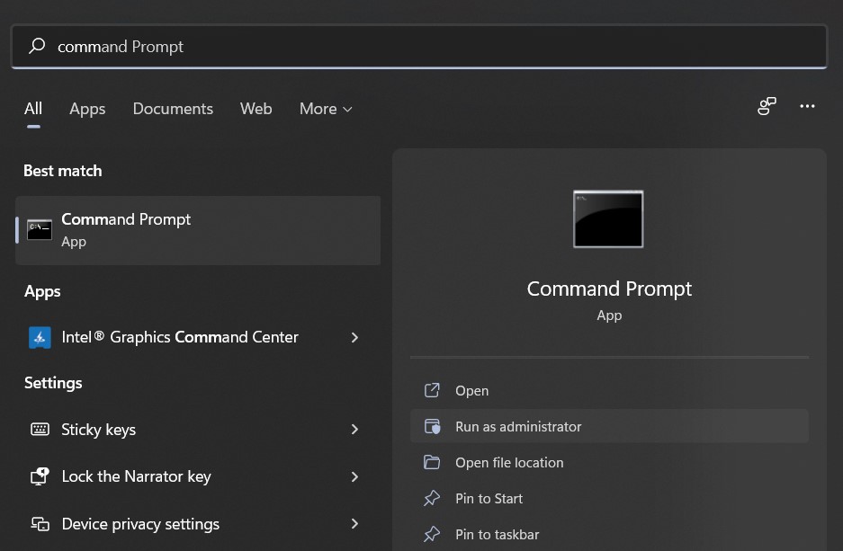
Task: Click the Command Prompt best match icon
Action: click(x=40, y=230)
